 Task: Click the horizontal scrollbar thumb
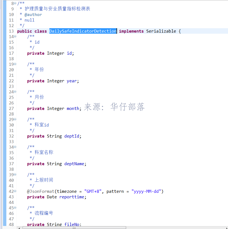tap(74, 228)
